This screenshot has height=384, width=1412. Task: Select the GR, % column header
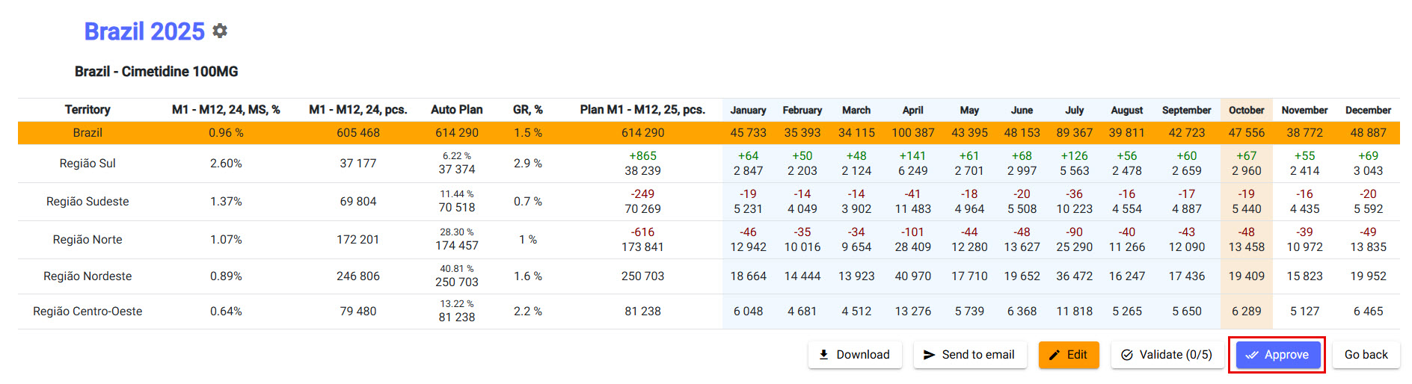527,110
